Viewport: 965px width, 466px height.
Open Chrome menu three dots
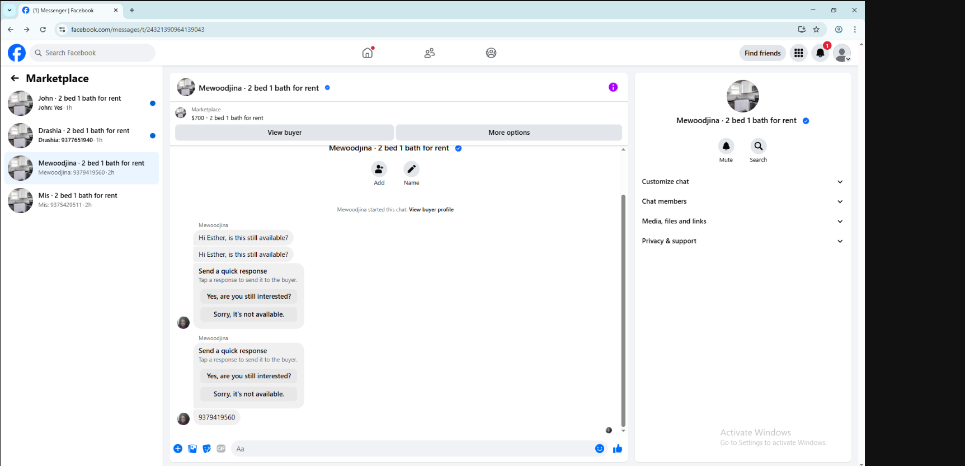click(855, 29)
